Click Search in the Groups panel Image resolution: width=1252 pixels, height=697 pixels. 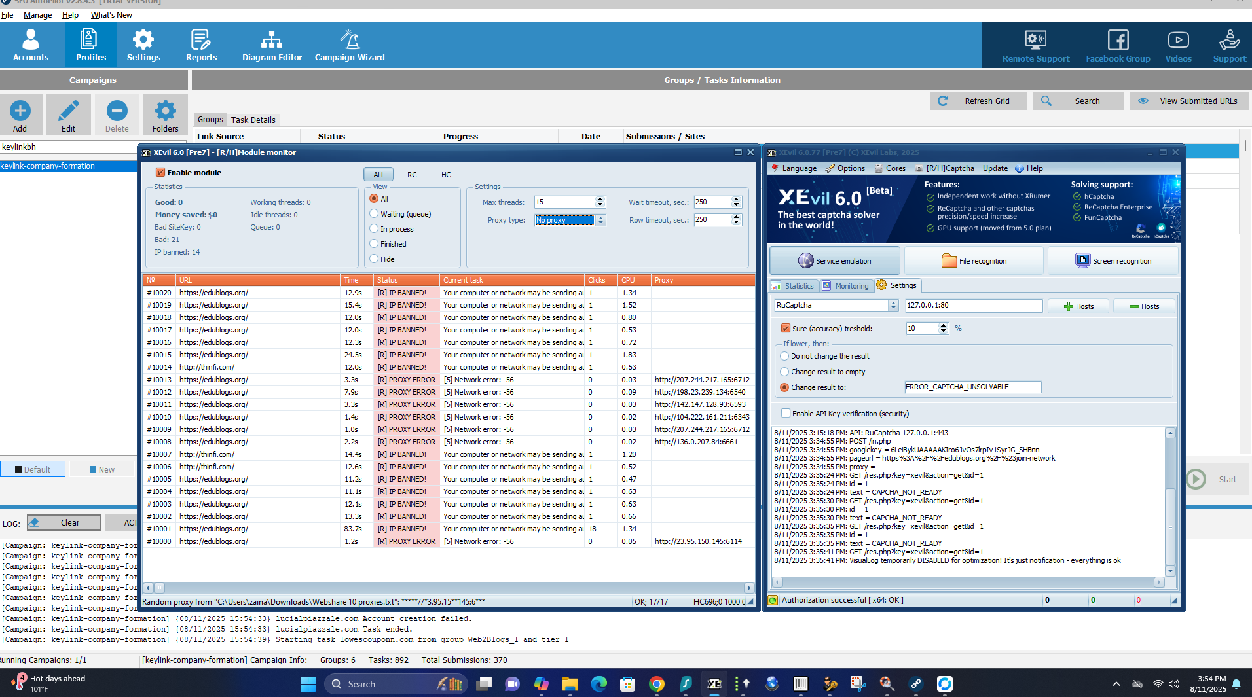pyautogui.click(x=1078, y=101)
